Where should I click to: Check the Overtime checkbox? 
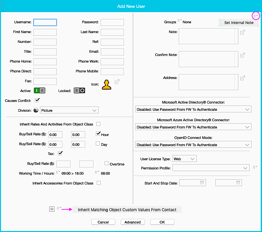pyautogui.click(x=107, y=163)
